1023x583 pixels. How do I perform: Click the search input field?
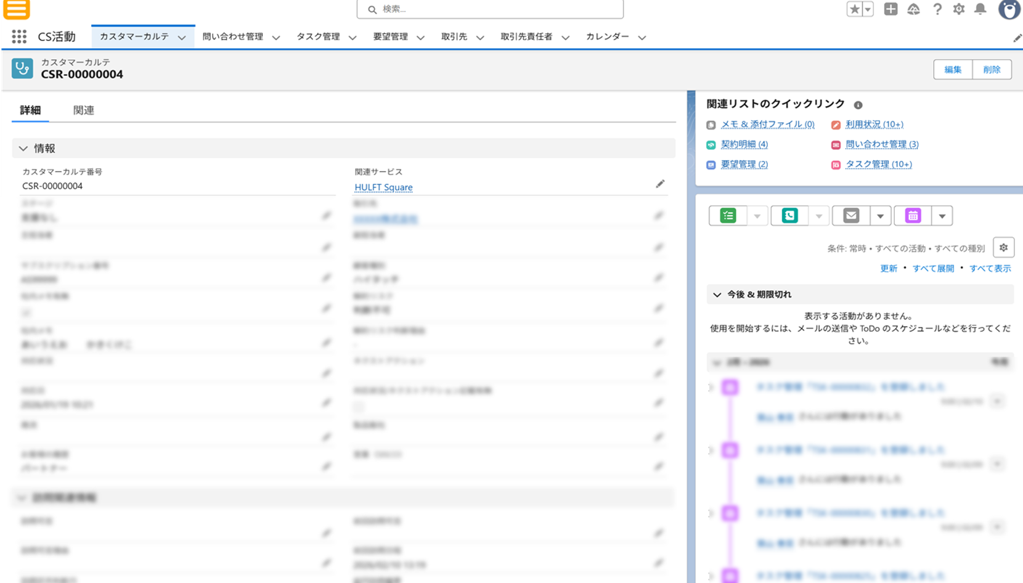(x=490, y=9)
